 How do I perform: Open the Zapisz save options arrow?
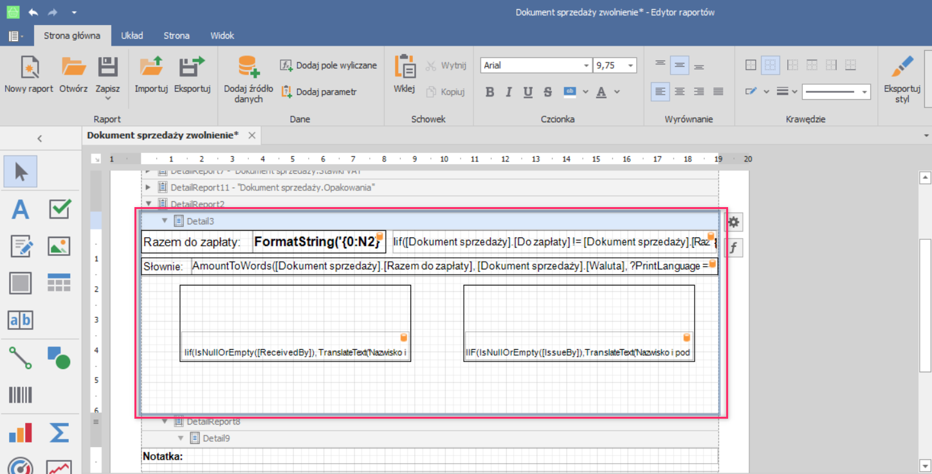pos(107,98)
